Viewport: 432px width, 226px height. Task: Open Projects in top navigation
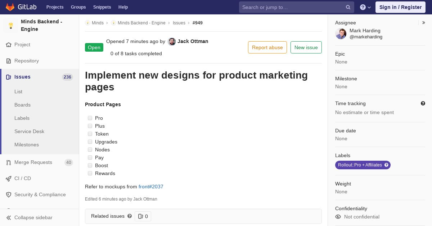pyautogui.click(x=55, y=7)
